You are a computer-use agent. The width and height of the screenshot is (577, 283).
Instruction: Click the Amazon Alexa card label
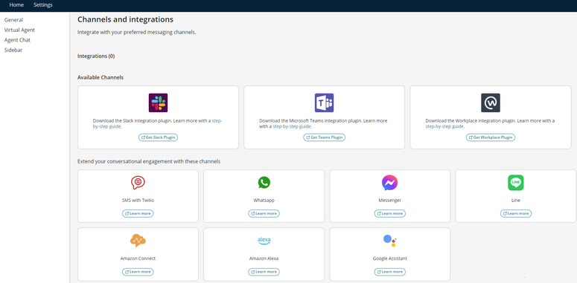click(x=264, y=258)
